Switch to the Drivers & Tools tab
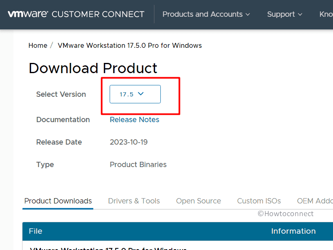 click(x=134, y=201)
